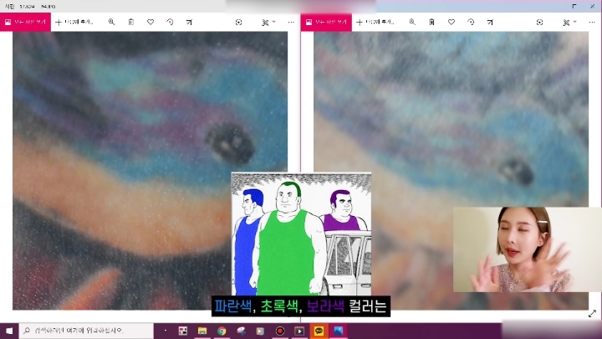Maximize the right Photos window
The width and height of the screenshot is (602, 339).
point(574,6)
